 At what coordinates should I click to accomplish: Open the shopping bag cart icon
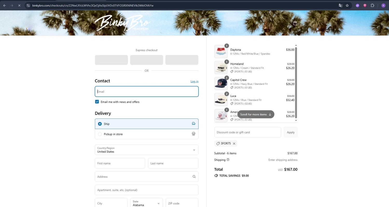pos(295,23)
